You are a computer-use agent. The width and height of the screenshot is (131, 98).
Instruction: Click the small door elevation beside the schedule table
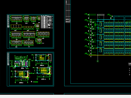[x=39, y=18]
